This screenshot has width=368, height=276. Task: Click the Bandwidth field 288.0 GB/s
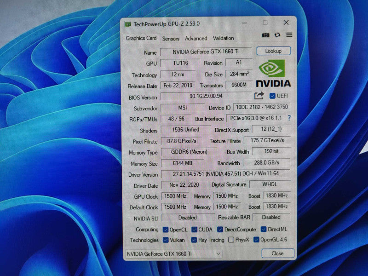click(267, 162)
